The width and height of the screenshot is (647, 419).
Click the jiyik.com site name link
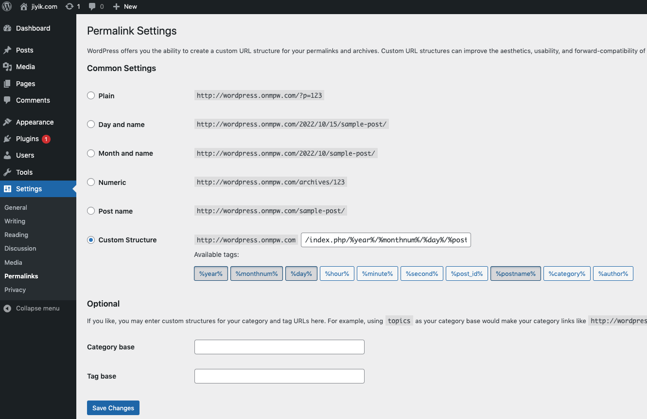[x=44, y=7]
